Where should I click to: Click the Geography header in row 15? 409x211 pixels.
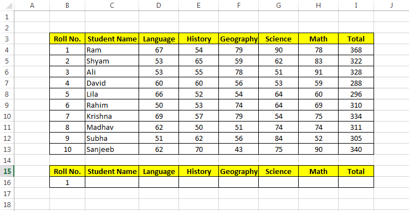point(239,171)
